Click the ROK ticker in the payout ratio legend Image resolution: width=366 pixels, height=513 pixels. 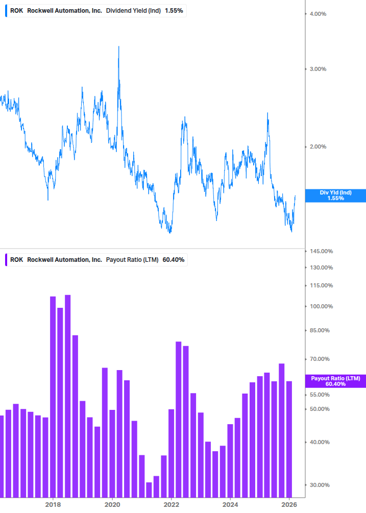tap(17, 260)
